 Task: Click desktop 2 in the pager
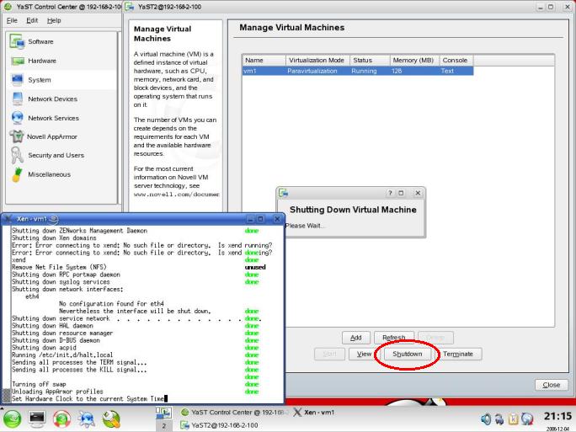click(x=164, y=426)
